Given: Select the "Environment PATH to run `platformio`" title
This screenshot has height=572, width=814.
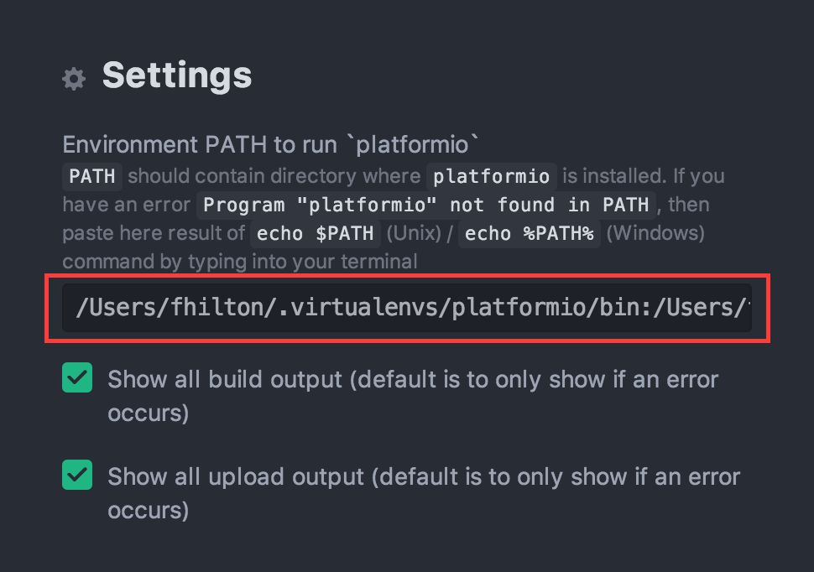Looking at the screenshot, I should coord(270,144).
